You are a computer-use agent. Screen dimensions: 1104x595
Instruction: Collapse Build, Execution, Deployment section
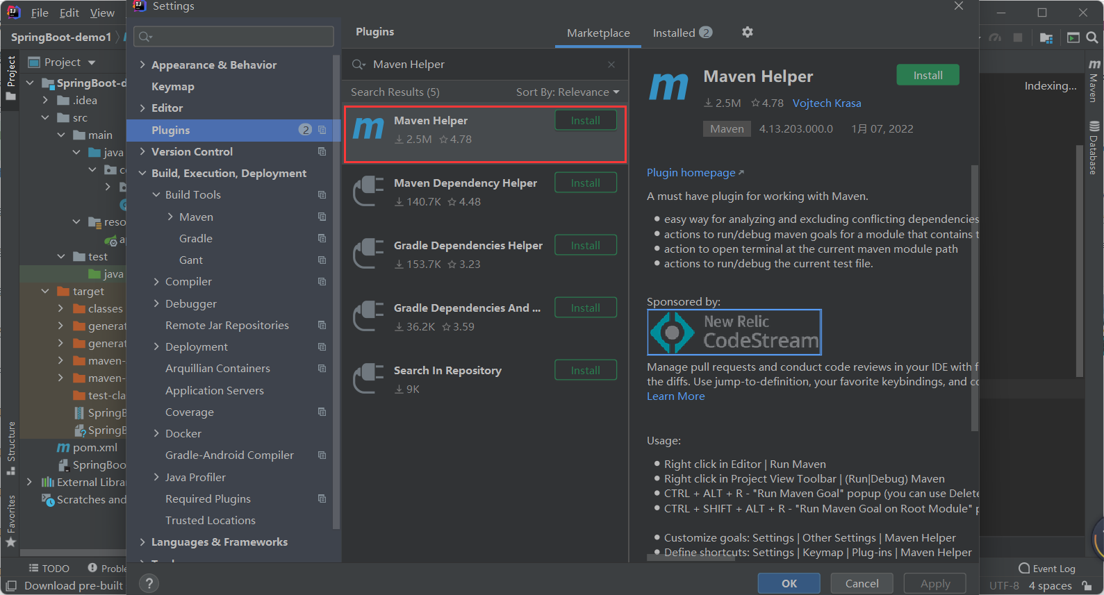142,174
